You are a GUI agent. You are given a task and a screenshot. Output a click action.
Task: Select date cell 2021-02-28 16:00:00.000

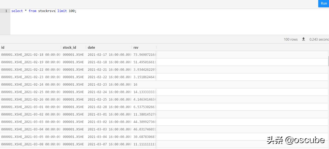coord(110,107)
